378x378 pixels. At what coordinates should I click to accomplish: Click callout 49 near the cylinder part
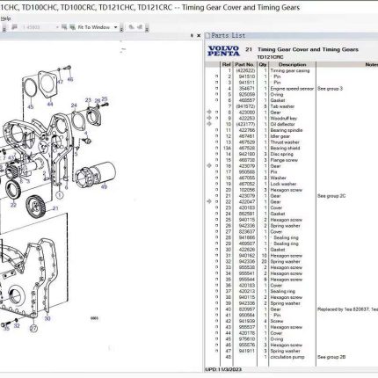(x=104, y=186)
